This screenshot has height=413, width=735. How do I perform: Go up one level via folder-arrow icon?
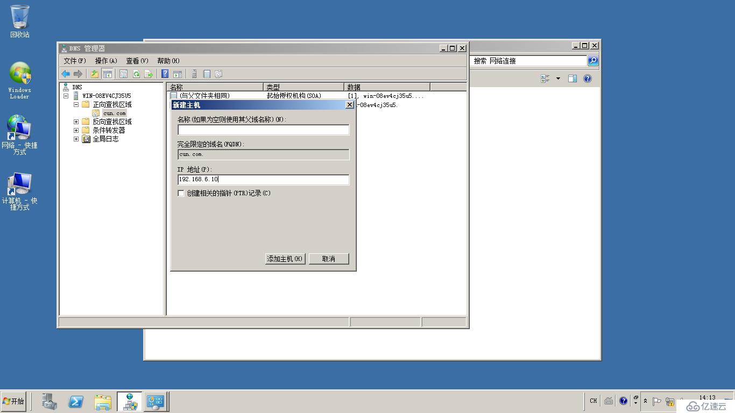pos(95,74)
